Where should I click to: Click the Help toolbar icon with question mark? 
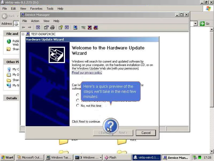pyautogui.click(x=61, y=28)
